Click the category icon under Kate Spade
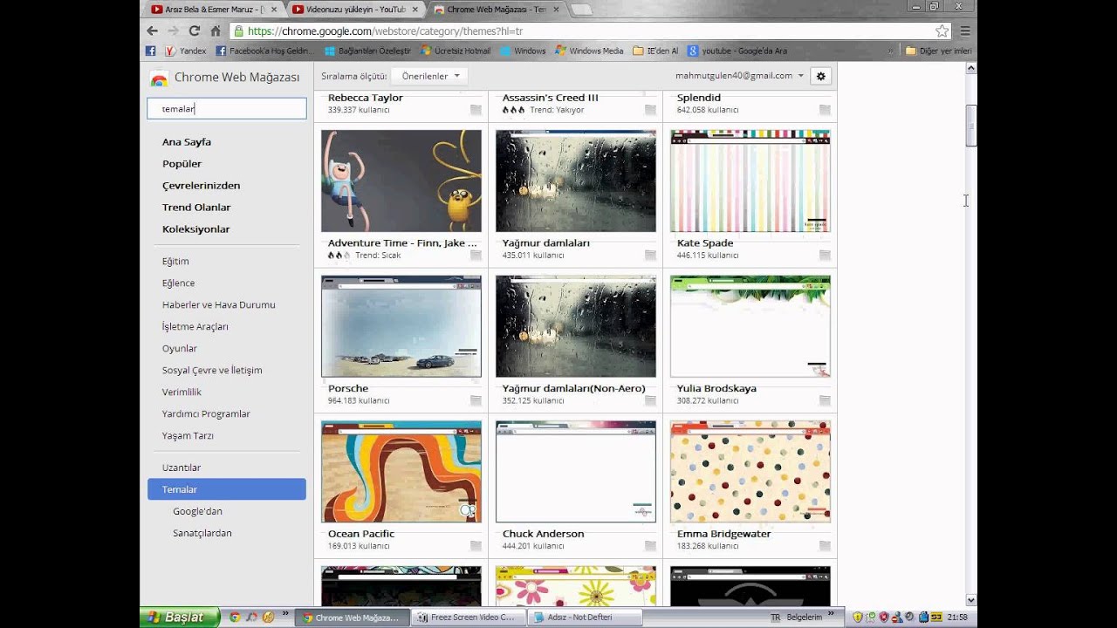 click(x=825, y=256)
